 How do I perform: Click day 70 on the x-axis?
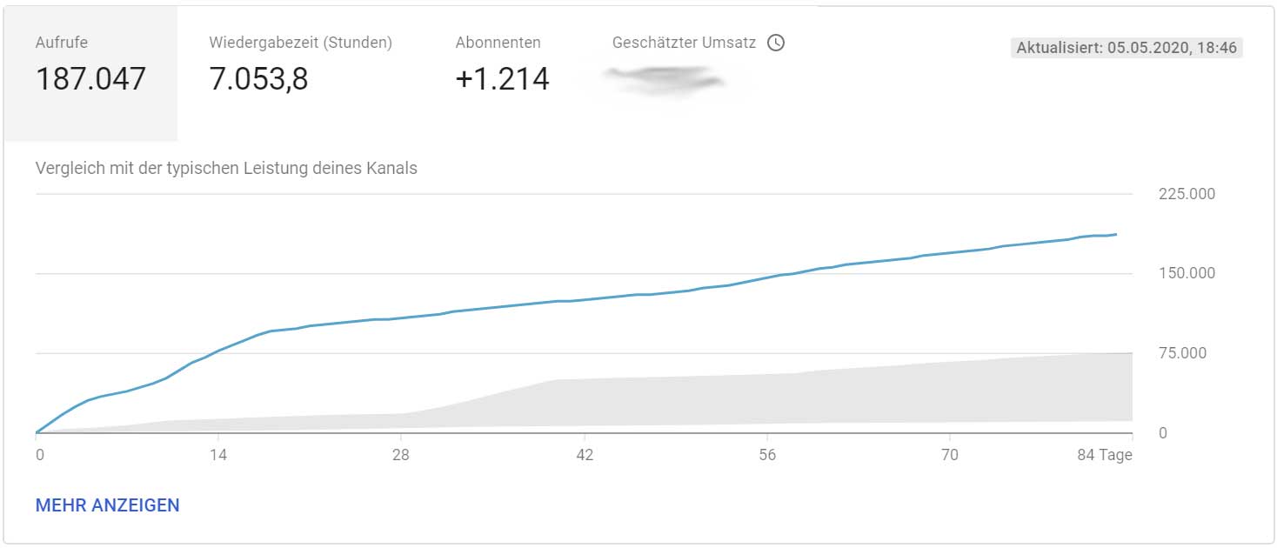(950, 455)
